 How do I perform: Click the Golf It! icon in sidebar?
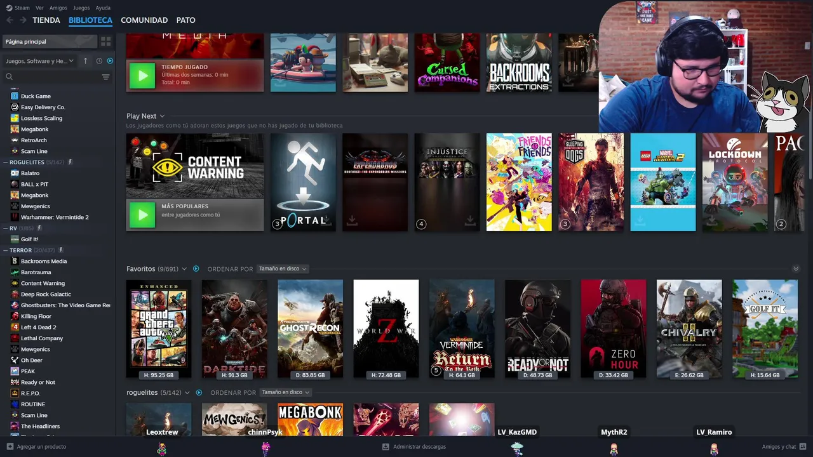click(15, 239)
